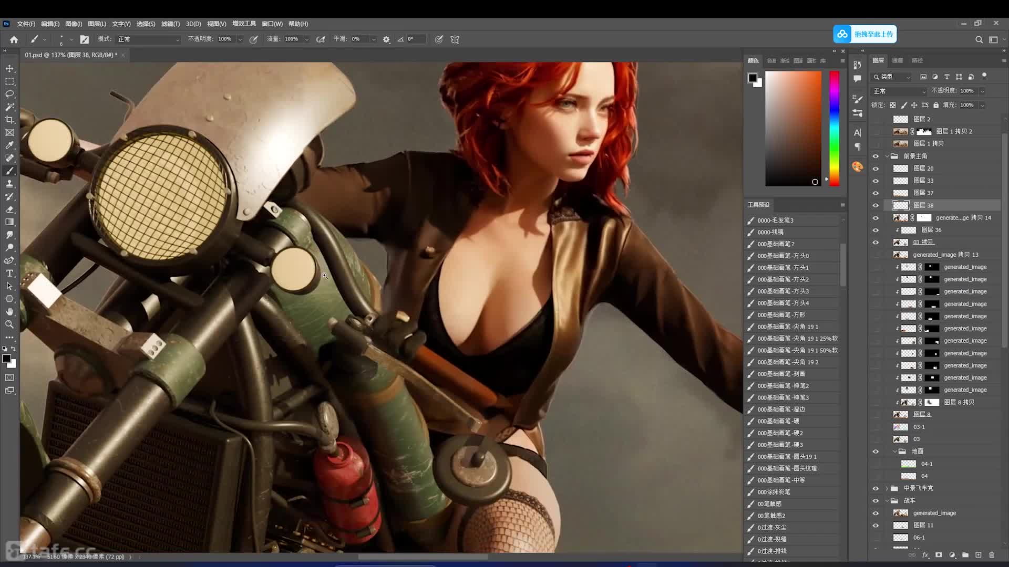Open brush preset picker arrow
This screenshot has width=1009, height=567.
tap(71, 39)
